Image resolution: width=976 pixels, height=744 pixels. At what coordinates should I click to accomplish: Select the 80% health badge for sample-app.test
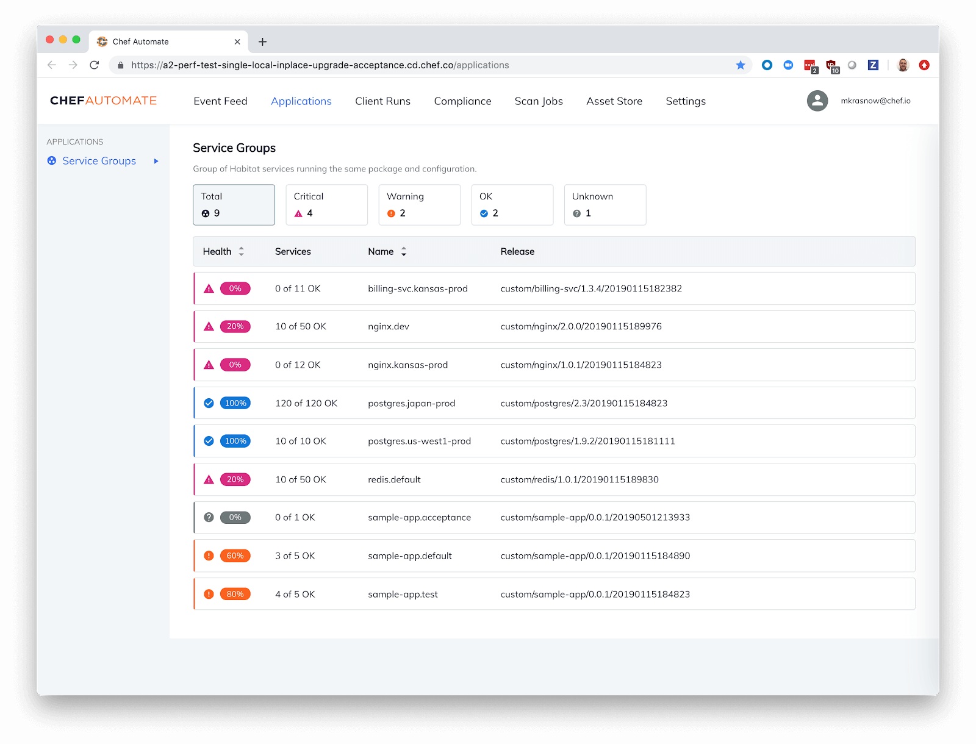coord(235,594)
